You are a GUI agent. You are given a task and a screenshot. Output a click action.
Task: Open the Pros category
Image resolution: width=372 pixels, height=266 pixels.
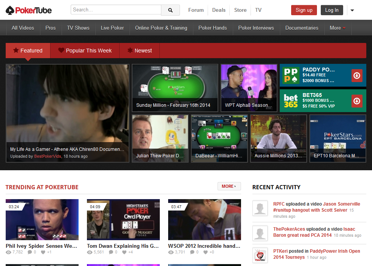50,28
